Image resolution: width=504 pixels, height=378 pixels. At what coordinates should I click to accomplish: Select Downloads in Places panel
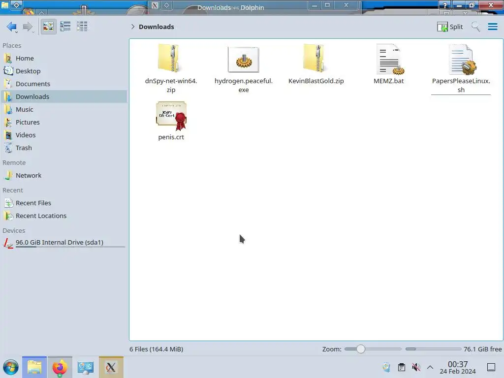pyautogui.click(x=63, y=97)
